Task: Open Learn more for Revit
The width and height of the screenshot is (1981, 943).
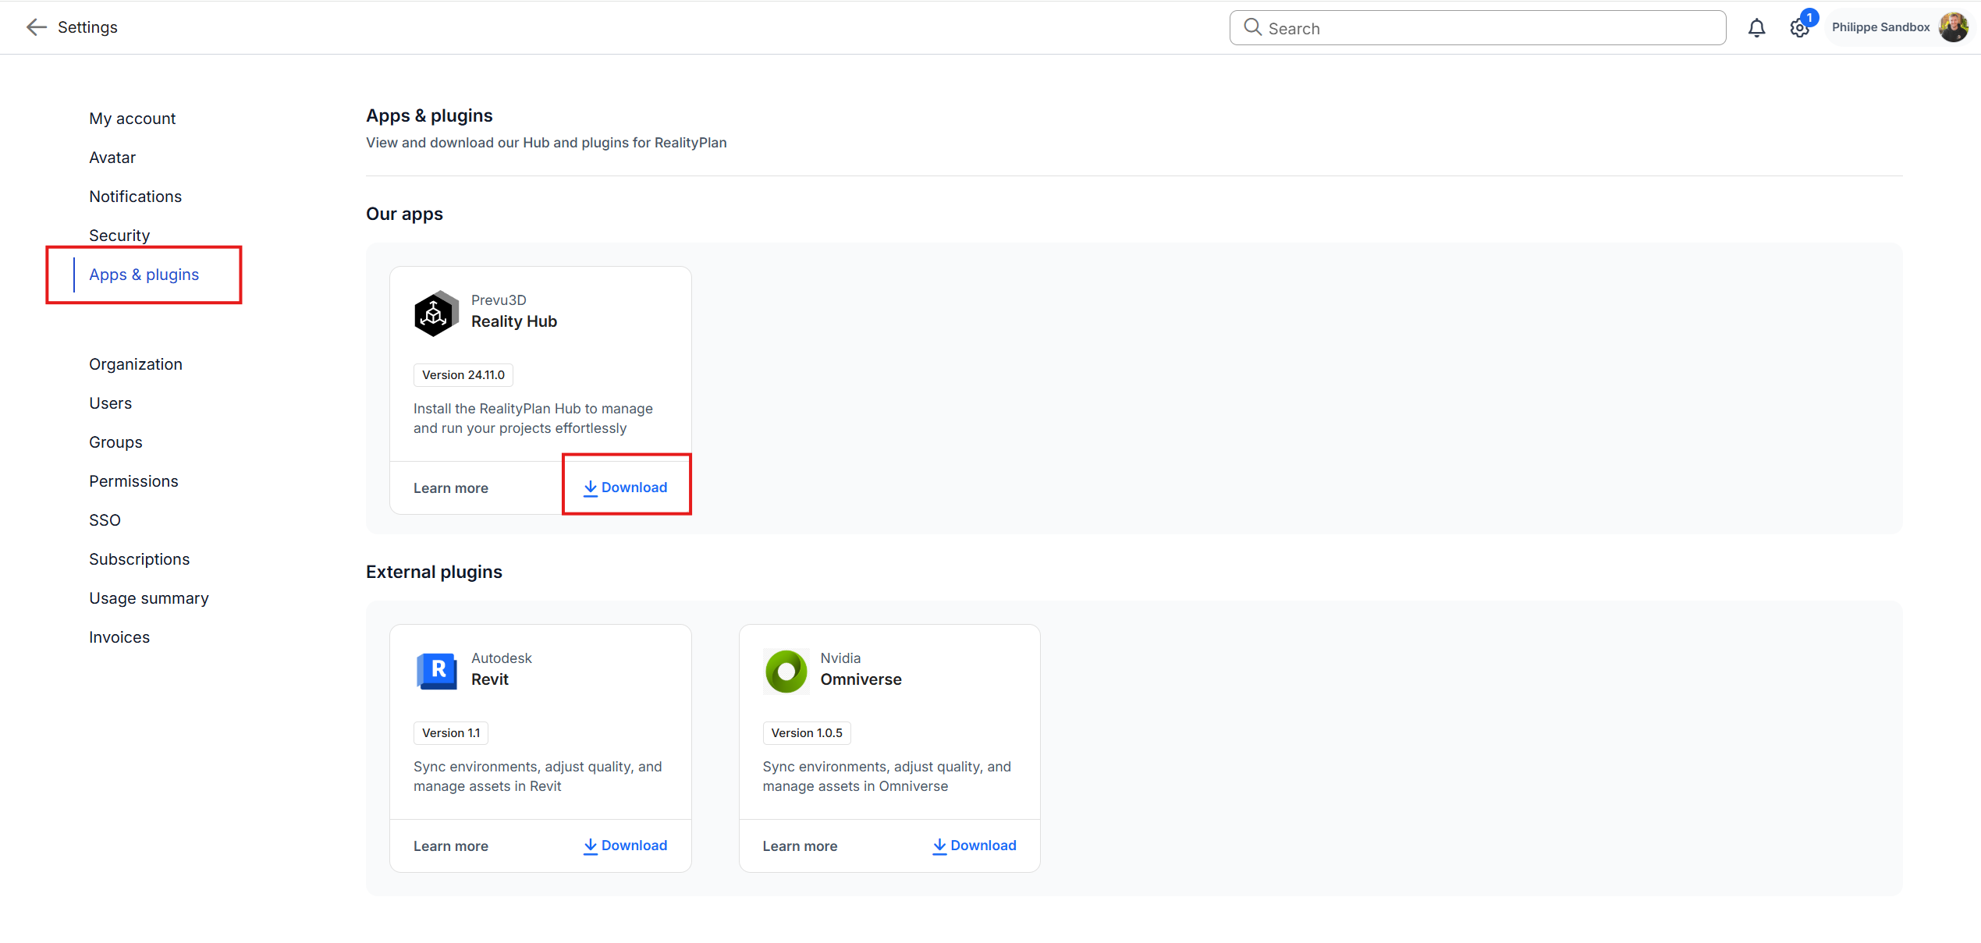Action: coord(451,846)
